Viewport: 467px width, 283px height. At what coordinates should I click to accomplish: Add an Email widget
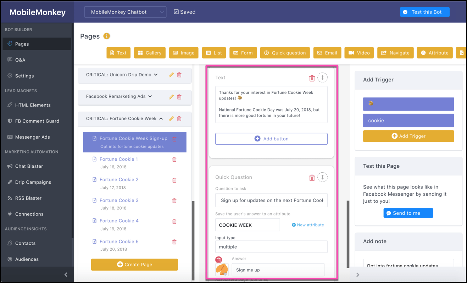click(x=327, y=53)
